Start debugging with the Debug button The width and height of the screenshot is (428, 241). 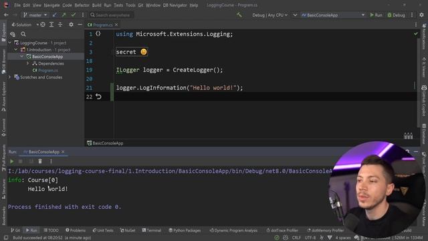[x=396, y=15]
